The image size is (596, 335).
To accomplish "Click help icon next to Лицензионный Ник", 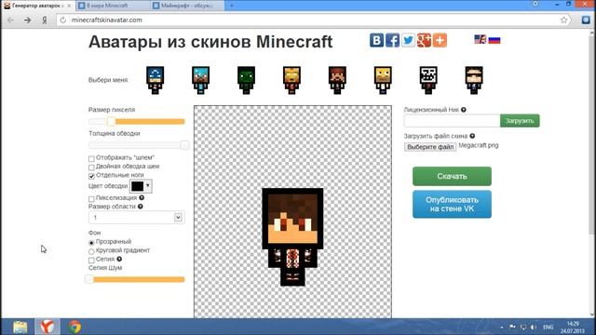I will tap(464, 110).
